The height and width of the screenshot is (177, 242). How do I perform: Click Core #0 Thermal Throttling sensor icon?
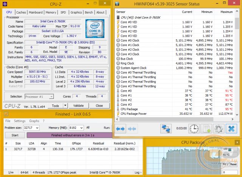[x=118, y=72]
